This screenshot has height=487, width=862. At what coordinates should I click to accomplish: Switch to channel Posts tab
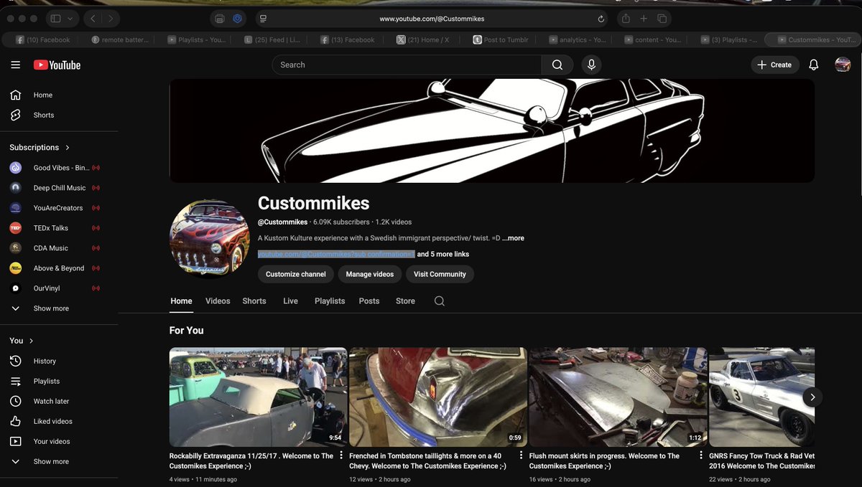369,301
